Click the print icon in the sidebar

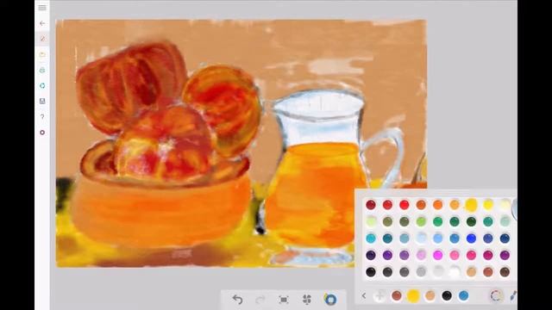click(x=42, y=71)
